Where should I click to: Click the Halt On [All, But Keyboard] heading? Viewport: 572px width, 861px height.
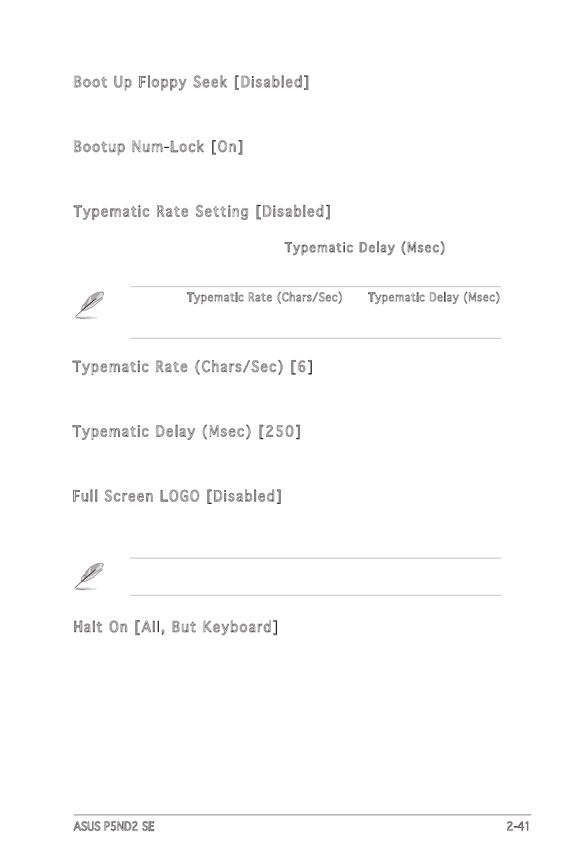pos(176,627)
